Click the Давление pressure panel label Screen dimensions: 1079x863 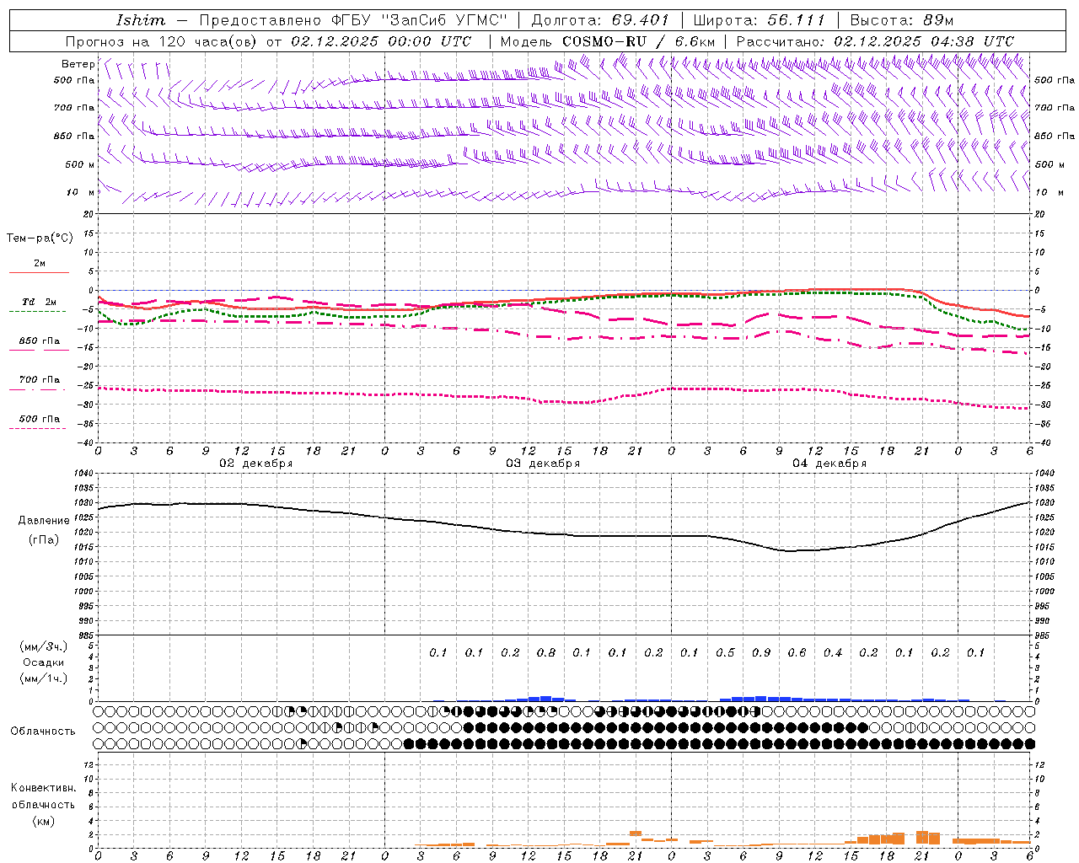44,521
